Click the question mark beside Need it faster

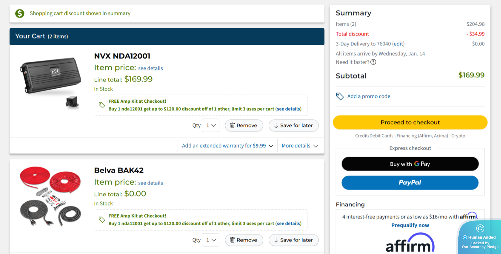coord(373,62)
